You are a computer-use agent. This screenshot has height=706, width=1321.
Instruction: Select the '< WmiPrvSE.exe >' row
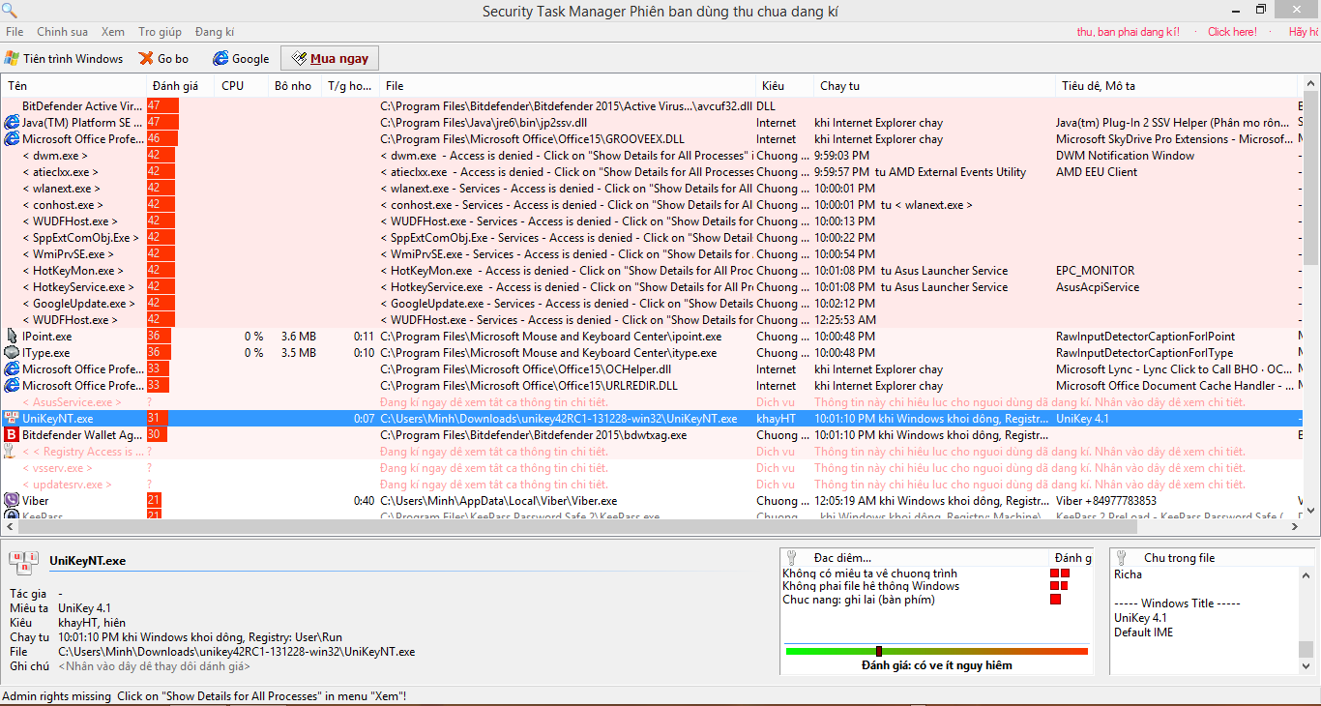tap(652, 254)
